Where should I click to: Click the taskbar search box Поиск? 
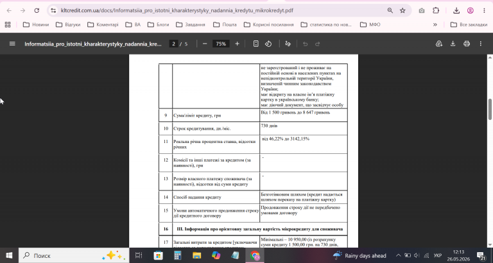click(74, 255)
